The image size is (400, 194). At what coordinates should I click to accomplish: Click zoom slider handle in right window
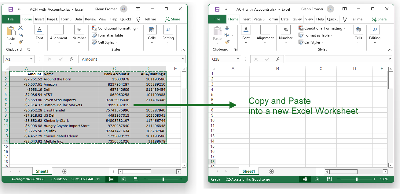357,179
